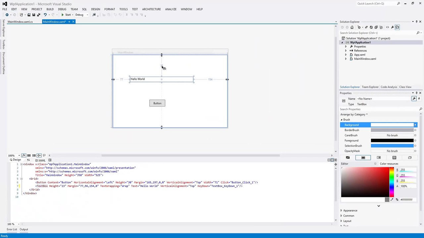Close the MainWindow.xaml document tab
Screen dimensions: 424x238
tap(73, 22)
